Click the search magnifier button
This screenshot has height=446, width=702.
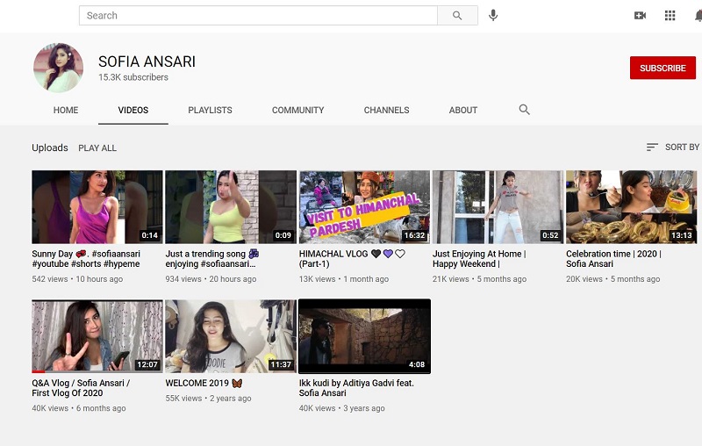[x=457, y=16]
